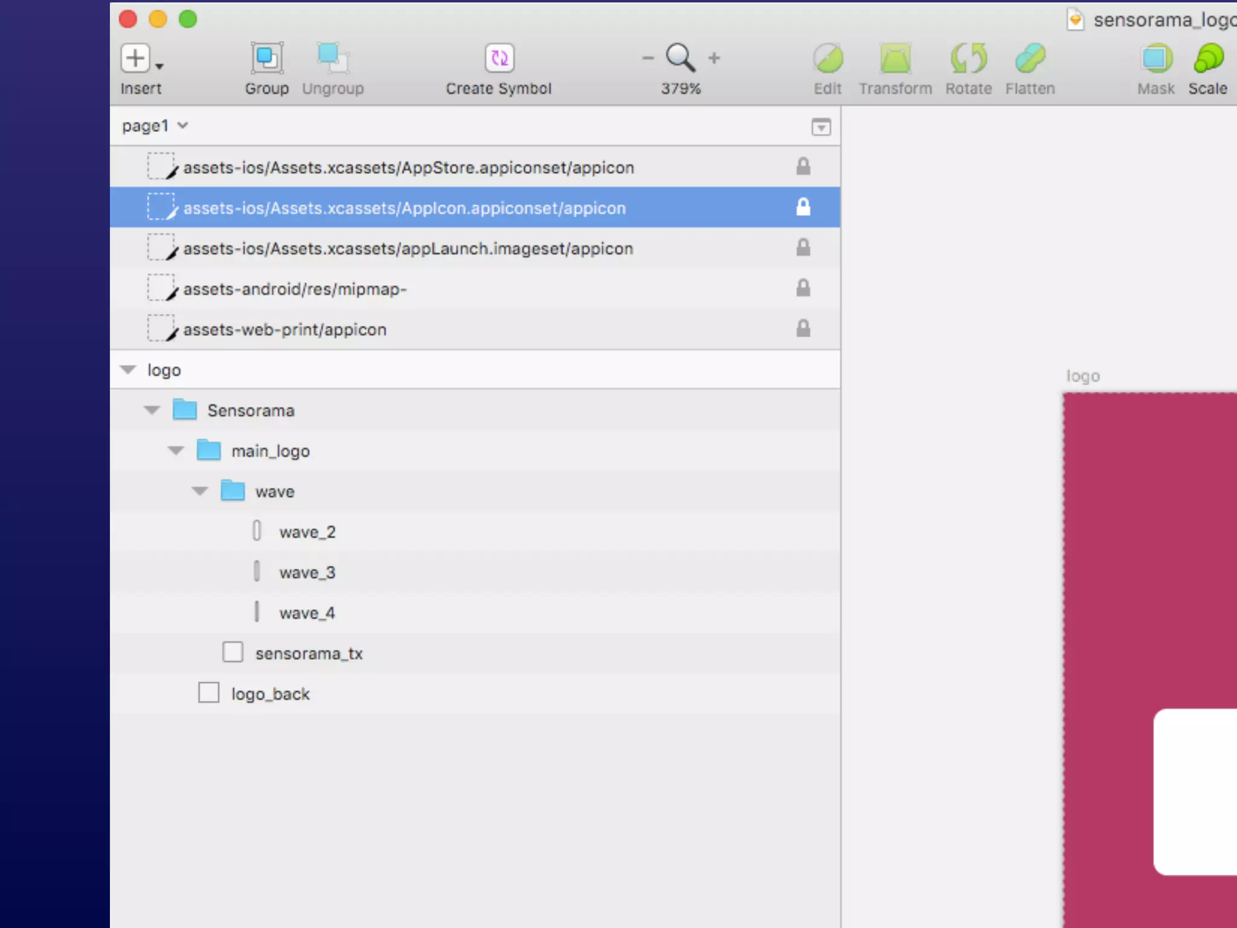Viewport: 1237px width, 928px height.
Task: Click the Mask tool icon
Action: point(1156,59)
